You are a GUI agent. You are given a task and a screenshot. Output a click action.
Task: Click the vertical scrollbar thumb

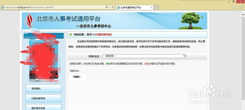(x=243, y=58)
